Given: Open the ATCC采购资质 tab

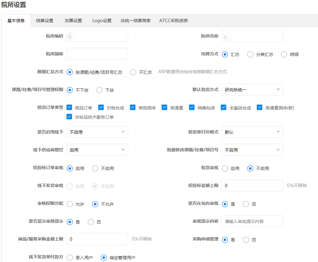Looking at the screenshot, I should [173, 21].
